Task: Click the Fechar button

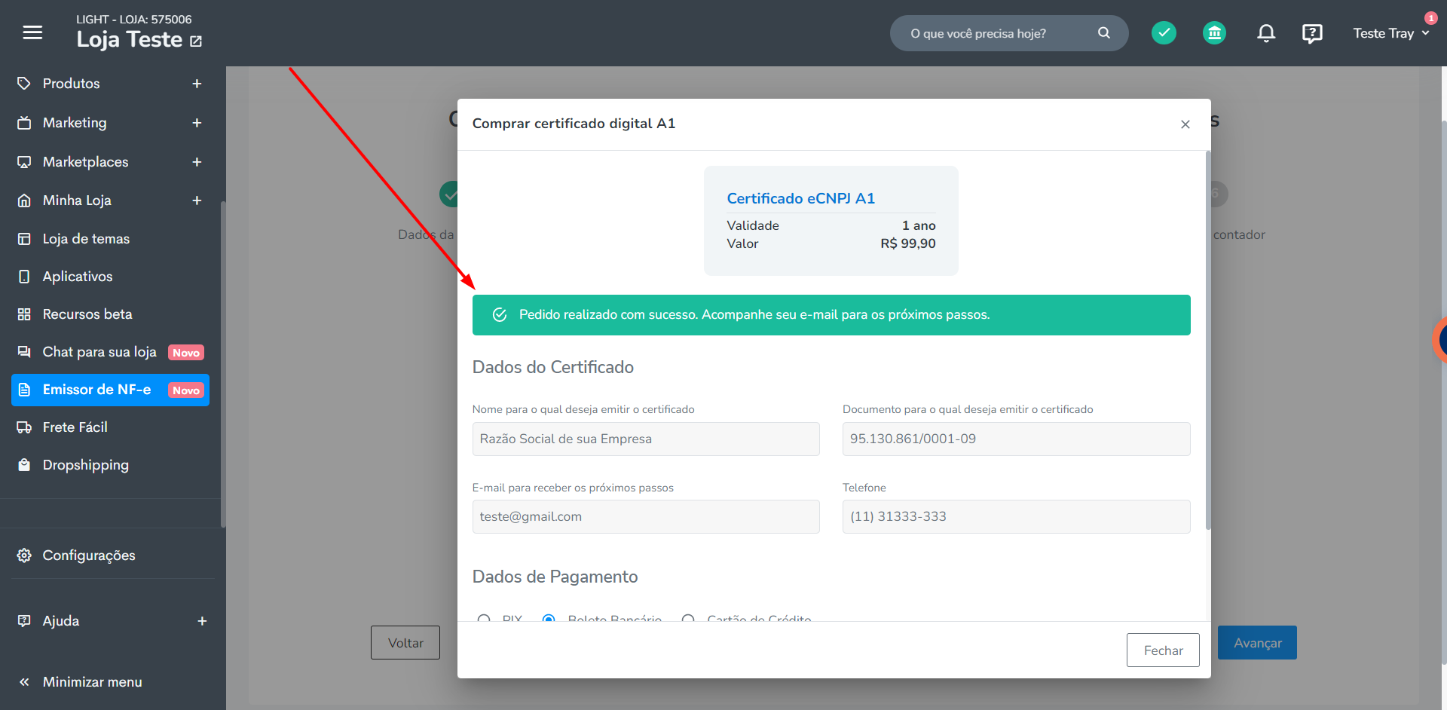Action: point(1163,650)
